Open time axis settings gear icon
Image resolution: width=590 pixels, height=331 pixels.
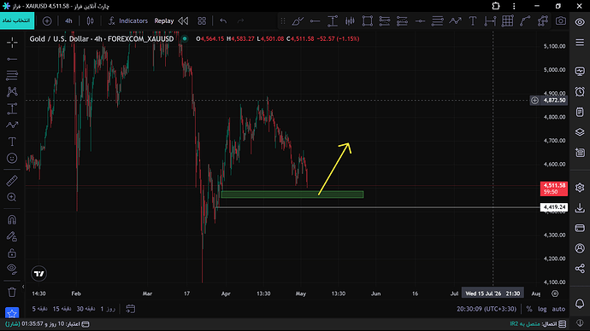[555, 293]
